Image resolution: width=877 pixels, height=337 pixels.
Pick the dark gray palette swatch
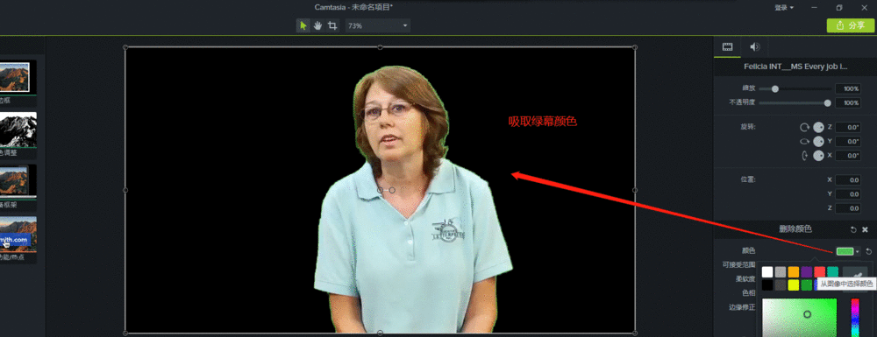781,285
